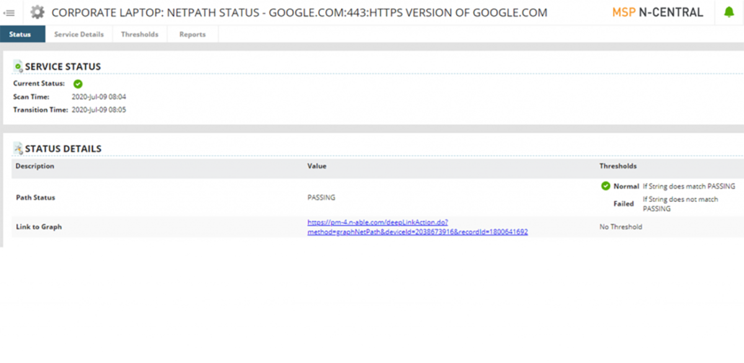Image resolution: width=744 pixels, height=363 pixels.
Task: Open the Link to Graph URL
Action: [417, 227]
